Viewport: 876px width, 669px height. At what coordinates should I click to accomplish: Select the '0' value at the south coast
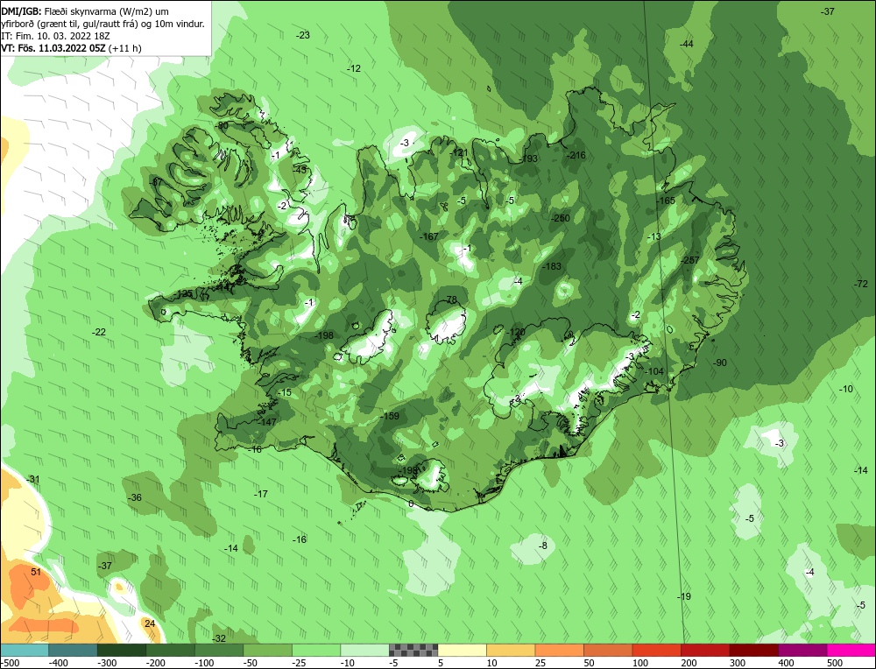pos(411,504)
